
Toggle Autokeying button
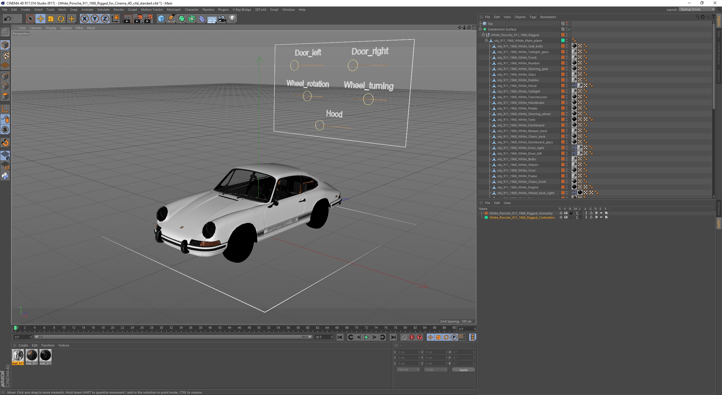point(412,337)
